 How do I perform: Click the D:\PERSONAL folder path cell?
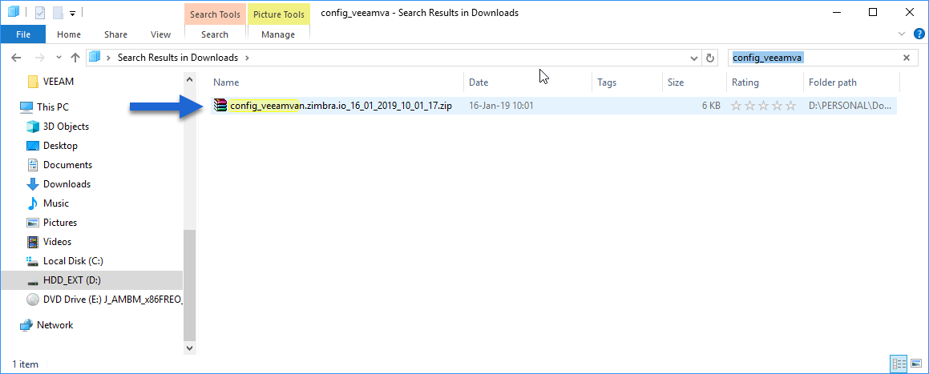click(x=850, y=106)
